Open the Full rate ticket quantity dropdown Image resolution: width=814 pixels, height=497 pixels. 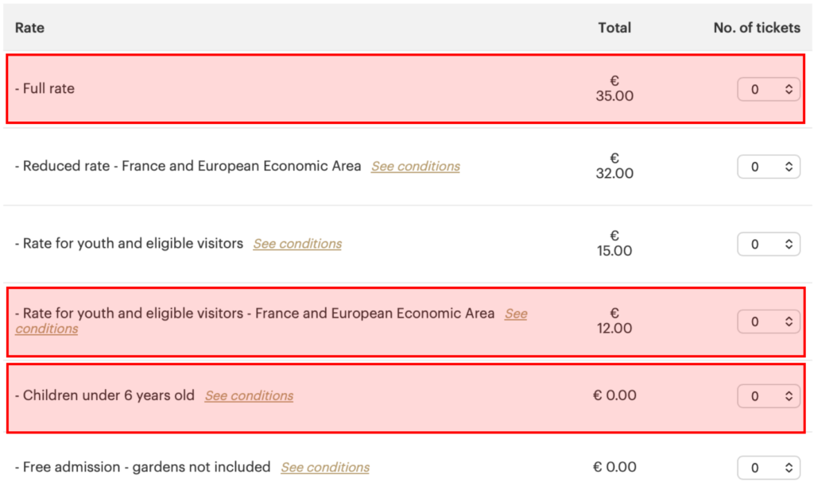click(x=768, y=90)
